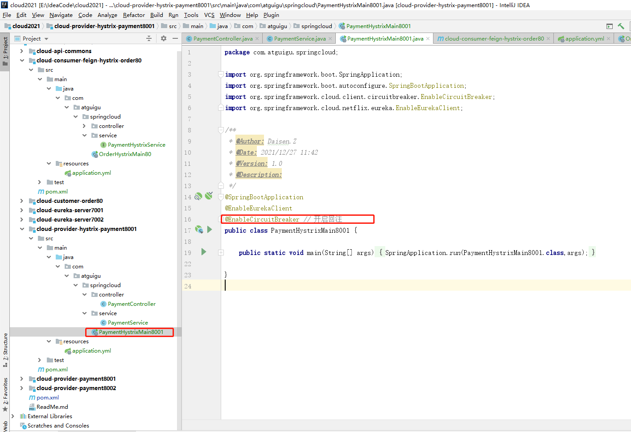Select PaymentHystrixMain8001 in project tree

click(128, 332)
